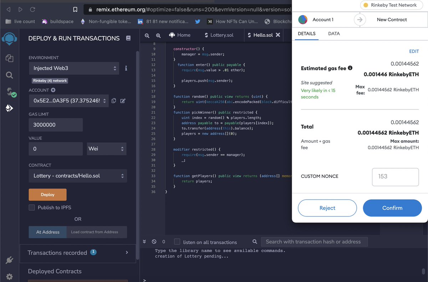This screenshot has height=282, width=428.
Task: Open Remix settings gear
Action: 10,277
